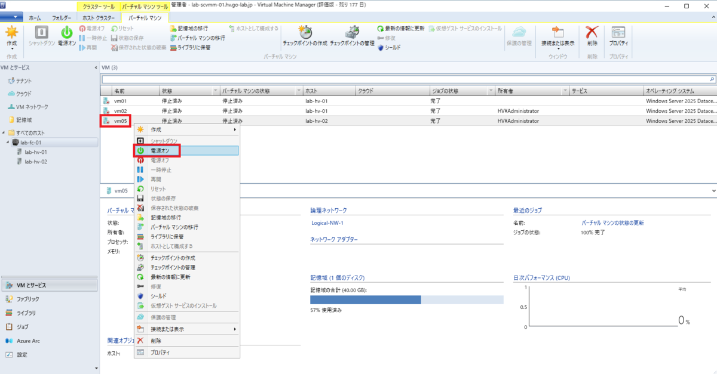Click 電源オン in the context menu

[x=186, y=151]
